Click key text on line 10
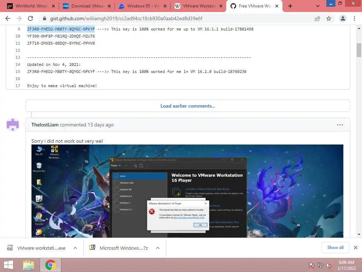The image size is (362, 272). pos(61,36)
